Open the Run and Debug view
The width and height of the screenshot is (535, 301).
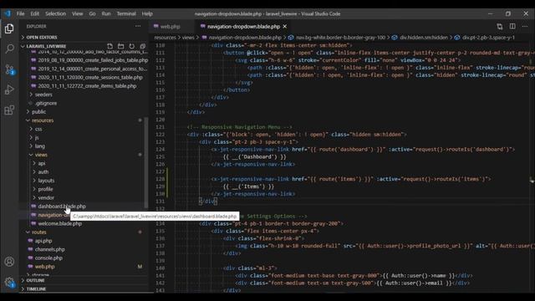coord(9,89)
